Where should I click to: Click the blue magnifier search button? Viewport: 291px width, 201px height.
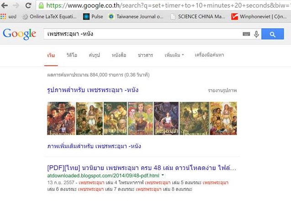point(272,34)
